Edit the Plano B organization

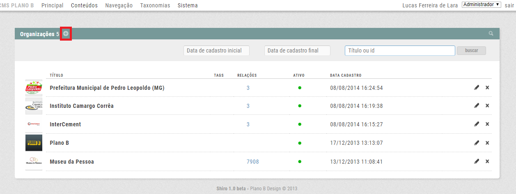[477, 143]
